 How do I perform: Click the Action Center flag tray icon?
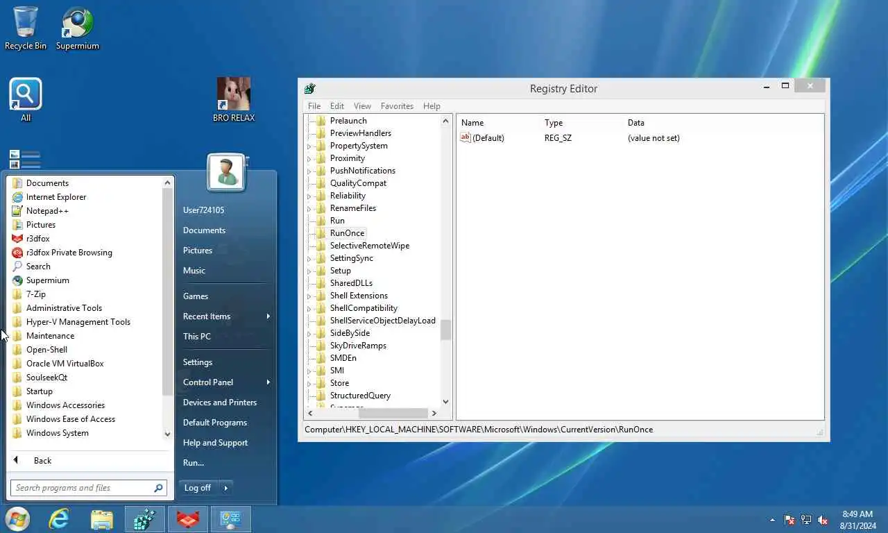[x=789, y=519]
